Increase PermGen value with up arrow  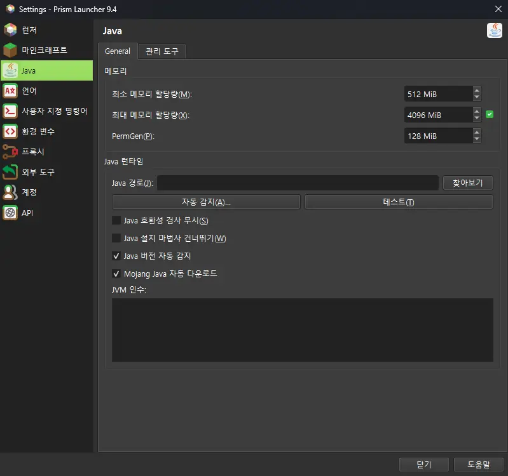477,133
